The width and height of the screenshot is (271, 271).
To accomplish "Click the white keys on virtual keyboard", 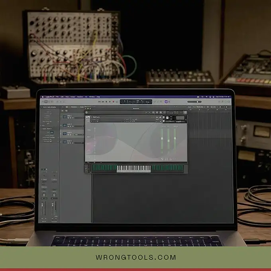I will pyautogui.click(x=134, y=169).
